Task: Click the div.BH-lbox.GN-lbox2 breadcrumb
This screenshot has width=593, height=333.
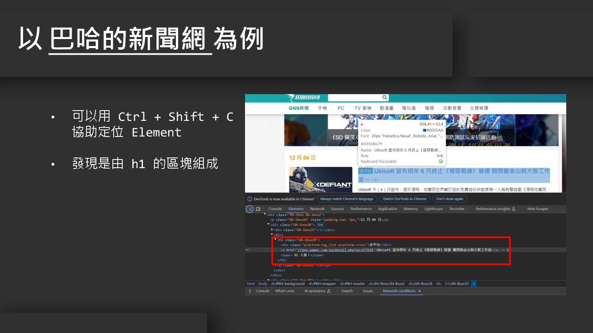Action: [387, 284]
